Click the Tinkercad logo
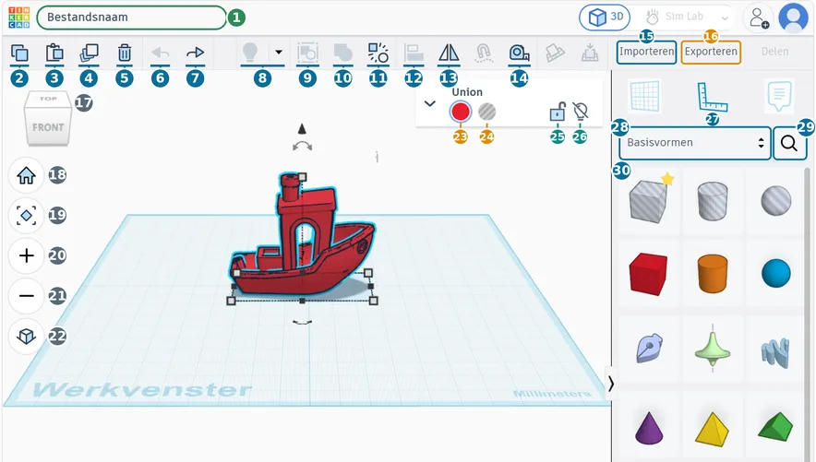 pyautogui.click(x=19, y=18)
